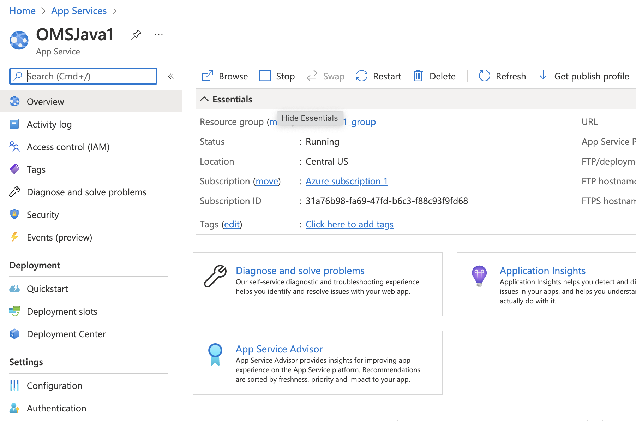The image size is (636, 421).
Task: Click the Stop button label
Action: tap(285, 76)
